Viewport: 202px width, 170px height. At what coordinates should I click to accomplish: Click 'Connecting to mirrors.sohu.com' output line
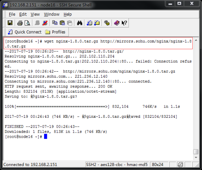[x=78, y=81]
